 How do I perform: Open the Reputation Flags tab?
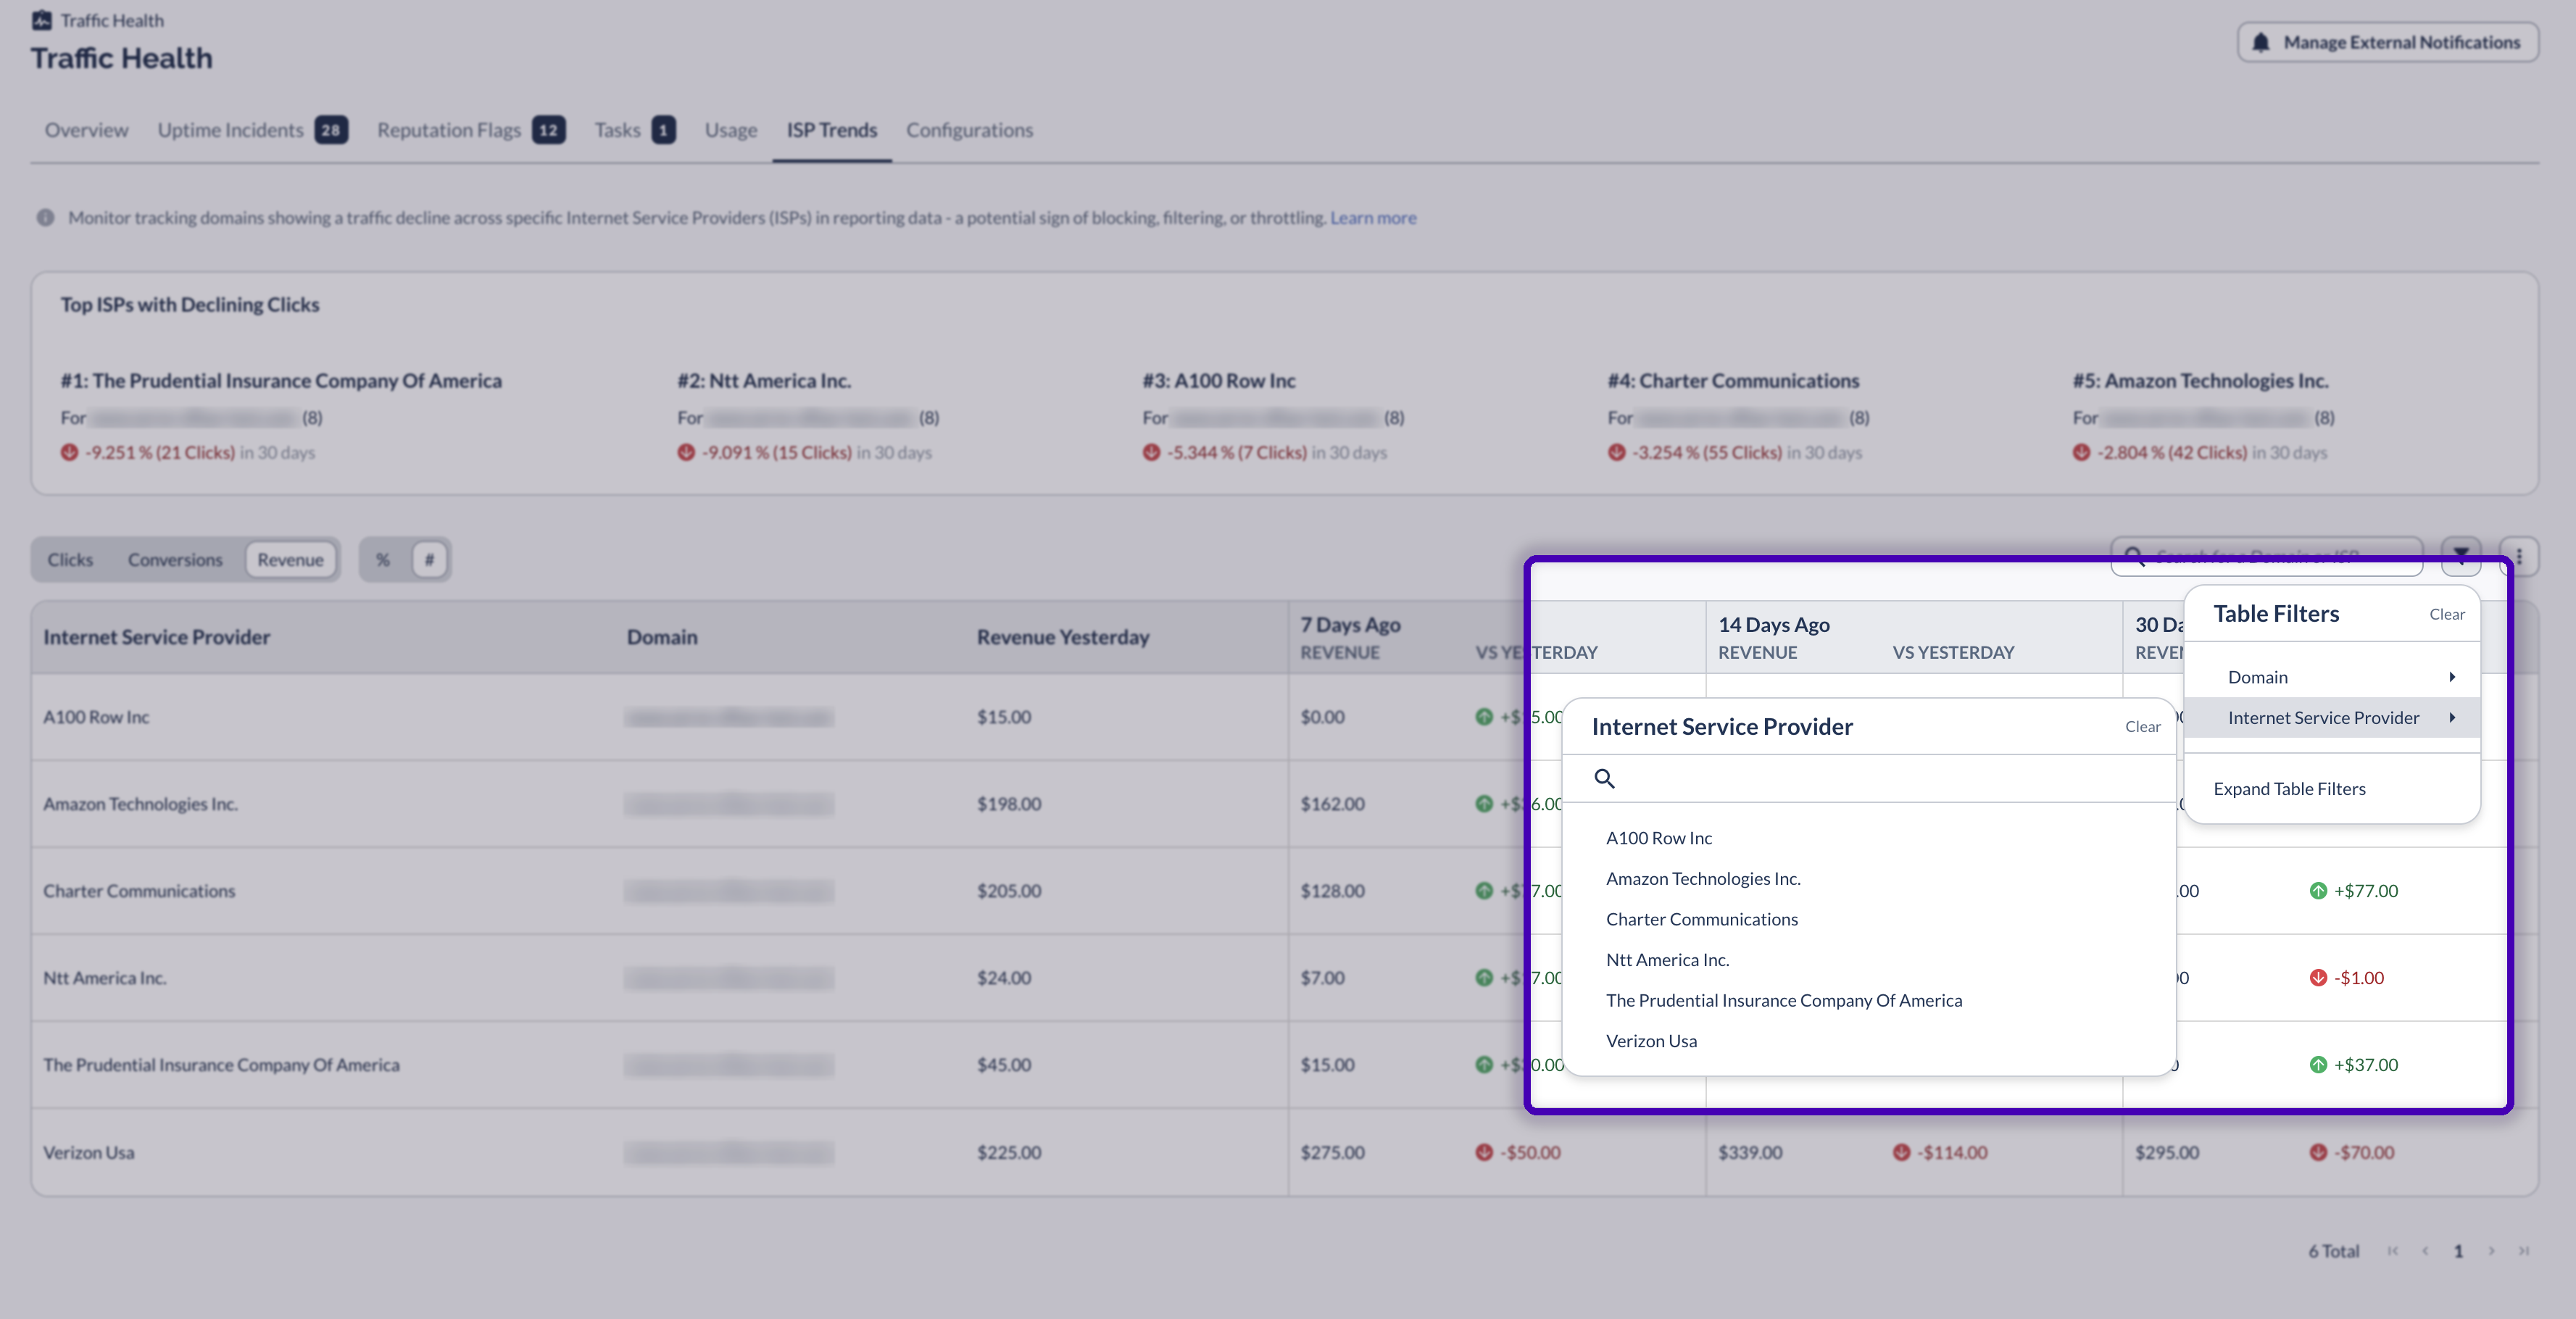tap(471, 130)
